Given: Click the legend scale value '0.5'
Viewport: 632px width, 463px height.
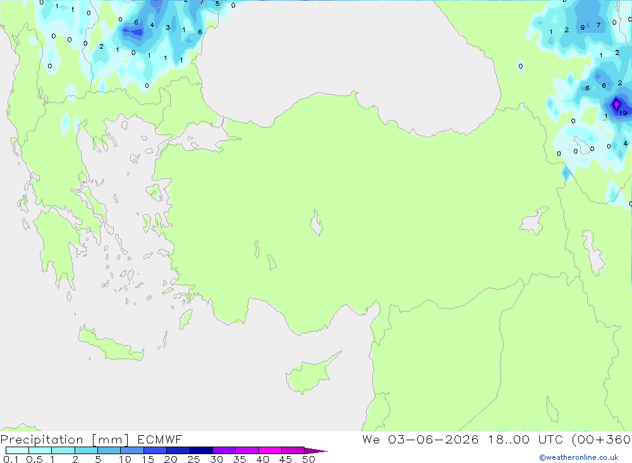Looking at the screenshot, I should (x=34, y=459).
